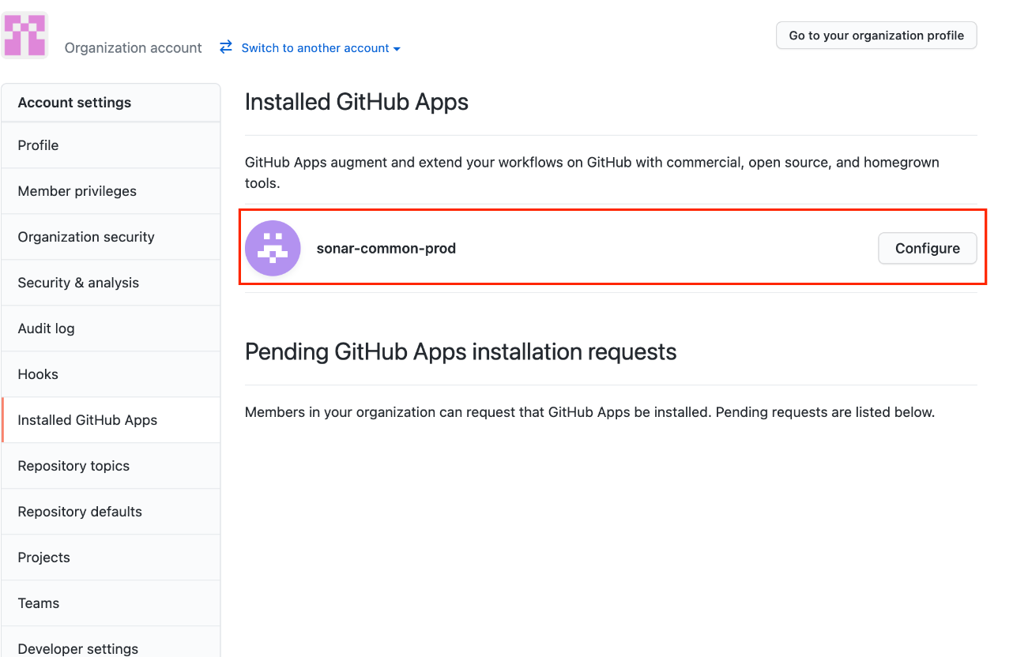Select Teams in the sidebar
This screenshot has height=657, width=1013.
[x=39, y=603]
